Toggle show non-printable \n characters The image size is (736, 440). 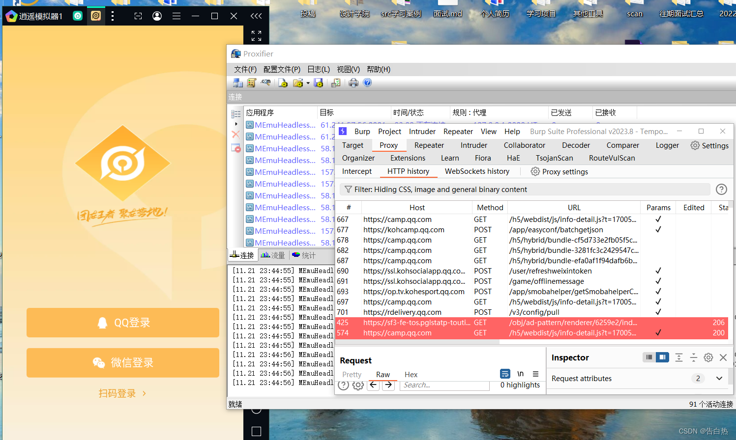click(x=521, y=374)
